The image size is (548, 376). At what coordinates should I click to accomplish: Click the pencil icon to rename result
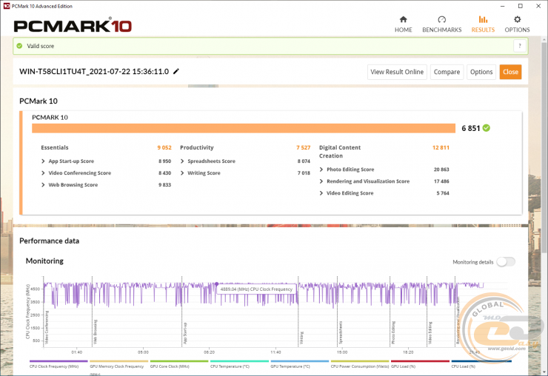176,71
